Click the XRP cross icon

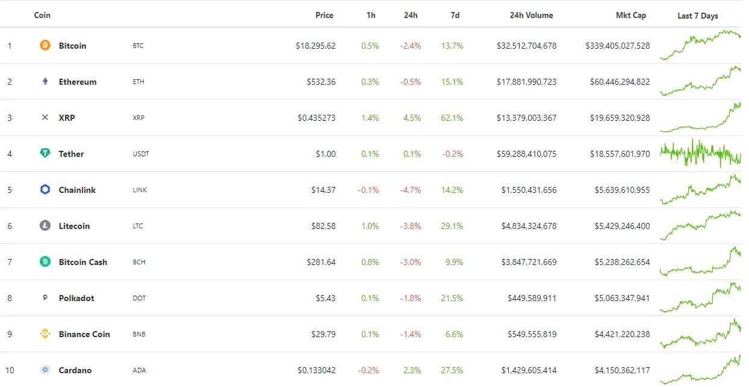(x=45, y=118)
